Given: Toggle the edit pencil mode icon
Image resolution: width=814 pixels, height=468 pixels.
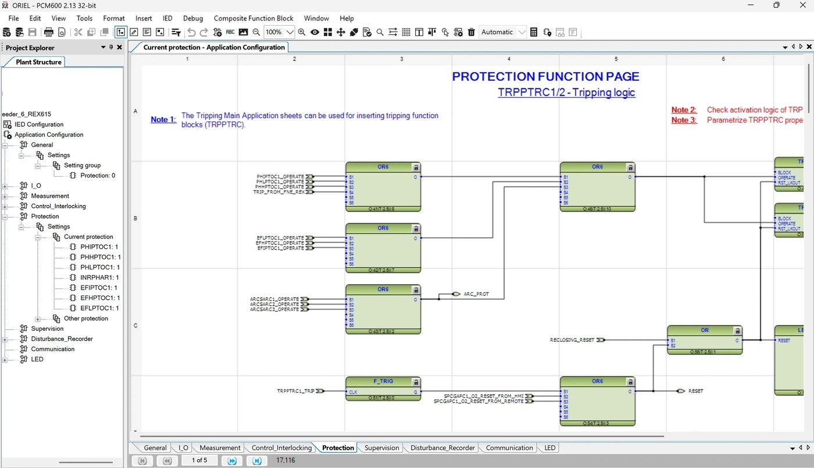Looking at the screenshot, I should click(134, 32).
